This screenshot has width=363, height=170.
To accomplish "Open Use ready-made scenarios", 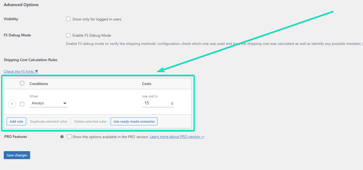I will pos(134,121).
